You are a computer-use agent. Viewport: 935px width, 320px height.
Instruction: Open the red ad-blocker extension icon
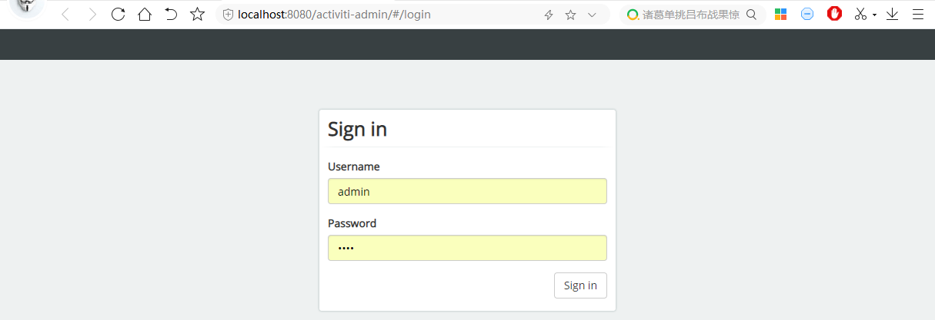pos(834,14)
